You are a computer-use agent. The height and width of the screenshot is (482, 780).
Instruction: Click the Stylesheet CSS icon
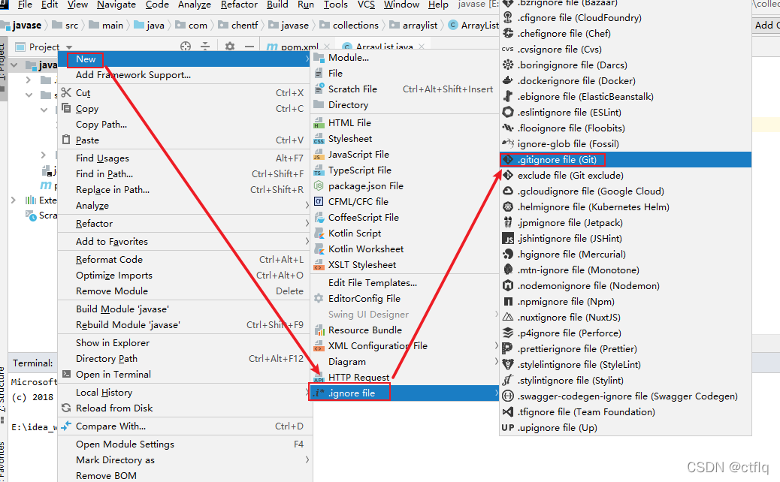point(319,139)
